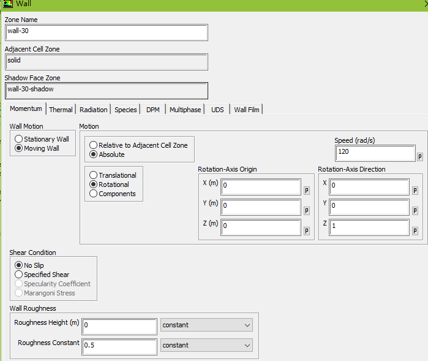Image resolution: width=428 pixels, height=361 pixels.
Task: Select Translational motion type
Action: (94, 175)
